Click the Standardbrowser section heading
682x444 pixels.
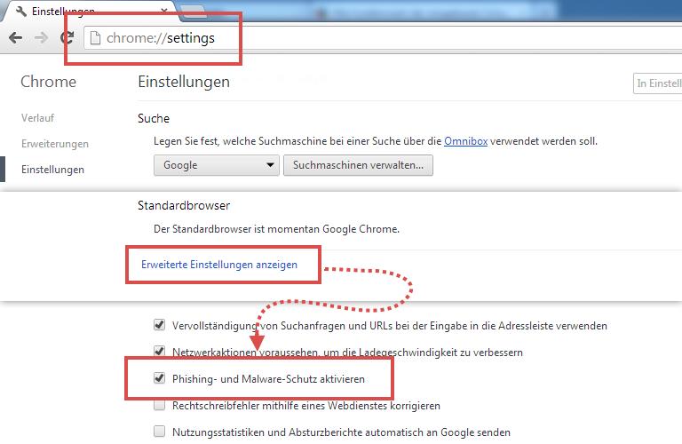point(184,205)
